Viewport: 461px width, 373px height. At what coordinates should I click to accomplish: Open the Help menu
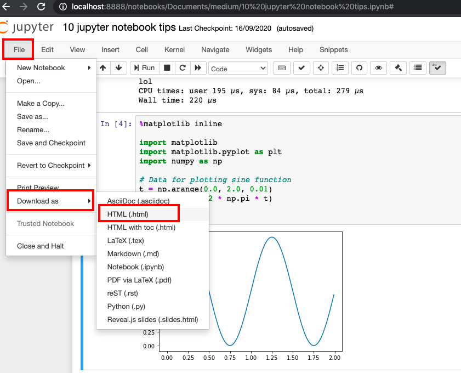pyautogui.click(x=295, y=50)
